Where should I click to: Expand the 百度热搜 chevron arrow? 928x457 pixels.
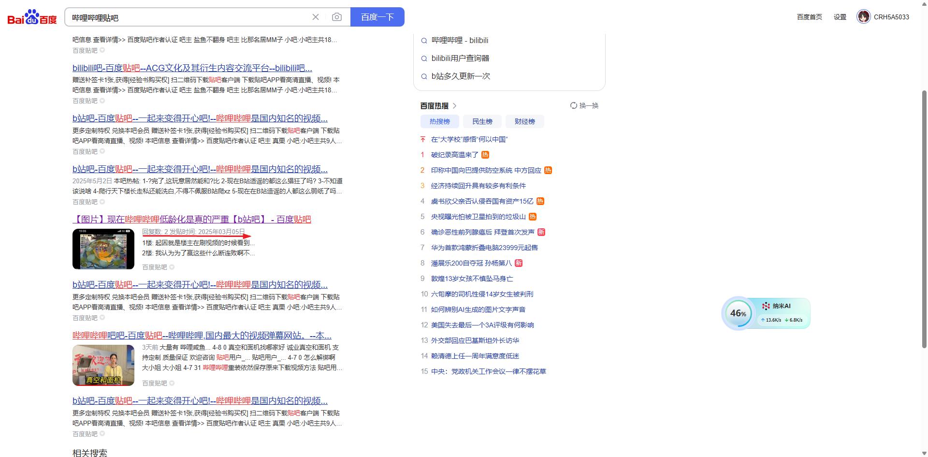point(455,105)
